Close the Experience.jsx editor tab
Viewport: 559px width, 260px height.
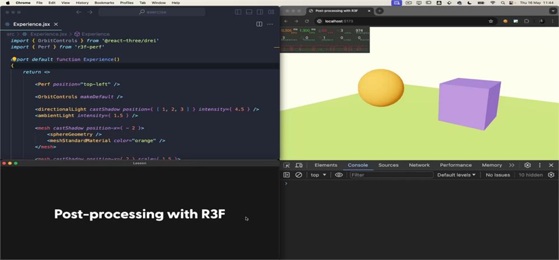coord(56,24)
